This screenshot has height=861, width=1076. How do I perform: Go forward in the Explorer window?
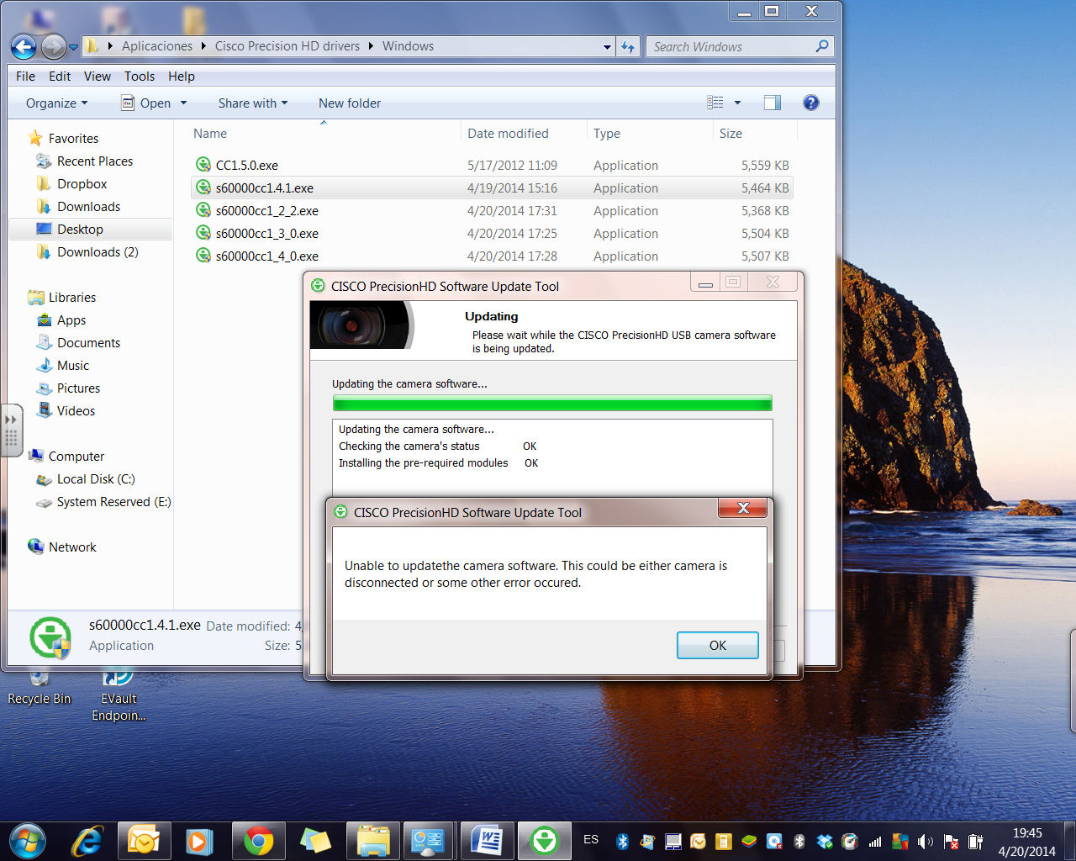[x=53, y=46]
